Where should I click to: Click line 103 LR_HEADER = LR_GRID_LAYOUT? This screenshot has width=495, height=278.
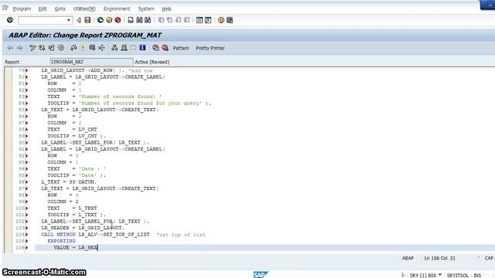tap(83, 228)
